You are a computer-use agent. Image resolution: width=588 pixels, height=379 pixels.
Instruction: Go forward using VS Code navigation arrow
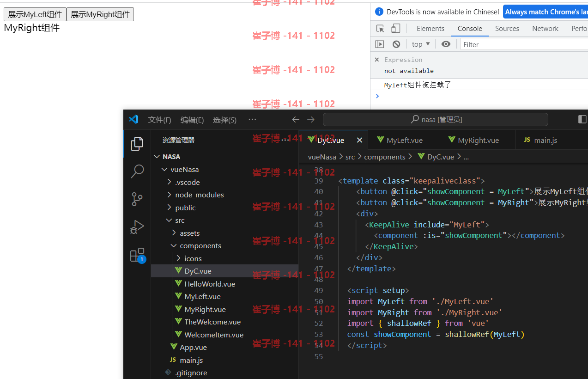[x=311, y=120]
